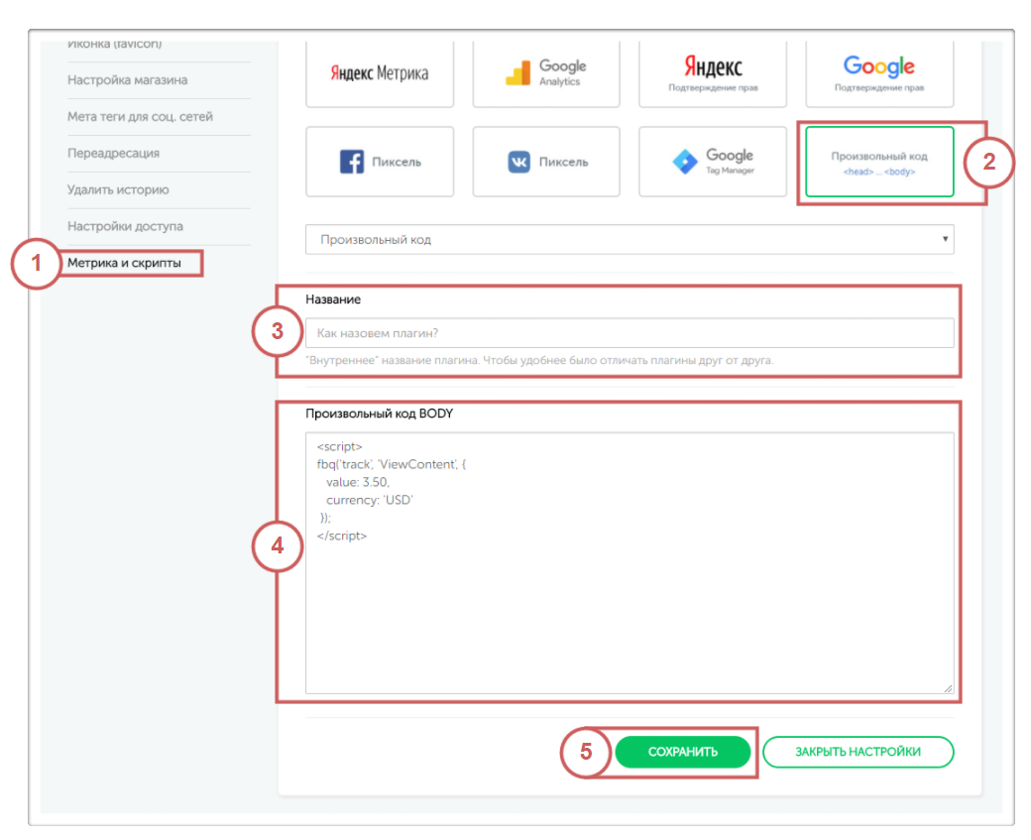Open the Произвольный код dropdown

[630, 239]
